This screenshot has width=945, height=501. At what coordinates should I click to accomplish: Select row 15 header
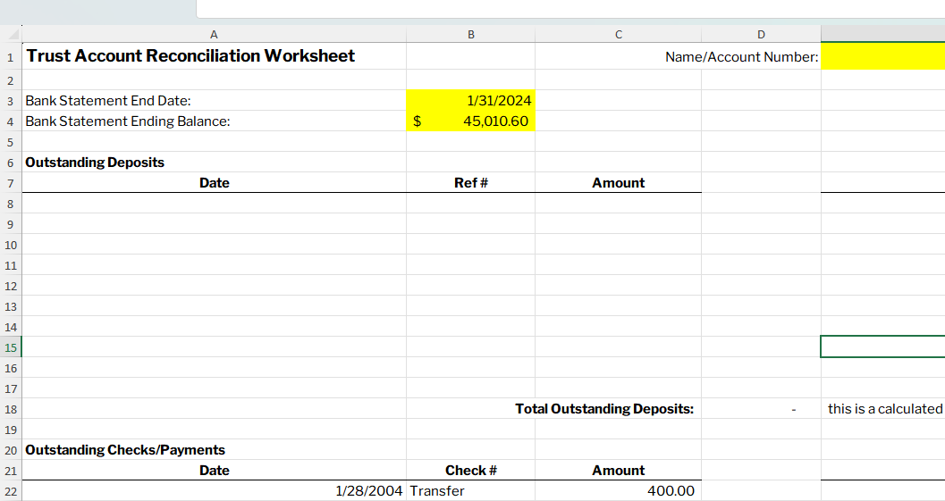tap(11, 347)
